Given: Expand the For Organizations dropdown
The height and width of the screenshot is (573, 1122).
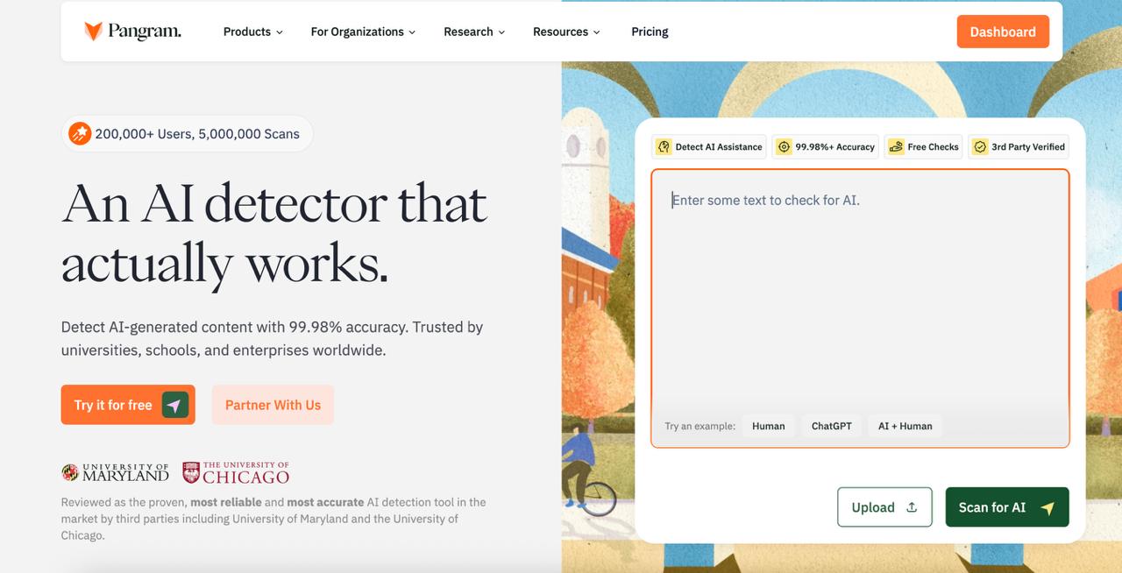Looking at the screenshot, I should [x=363, y=32].
